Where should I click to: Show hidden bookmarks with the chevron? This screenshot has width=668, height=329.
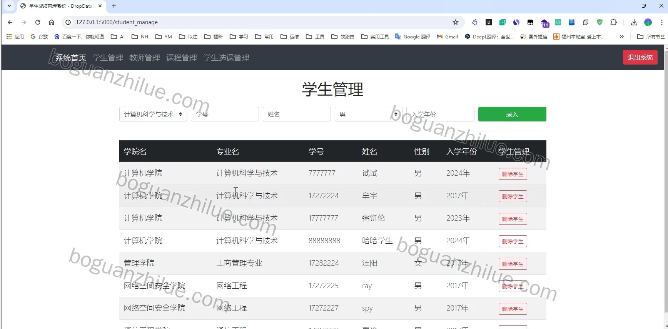(621, 37)
